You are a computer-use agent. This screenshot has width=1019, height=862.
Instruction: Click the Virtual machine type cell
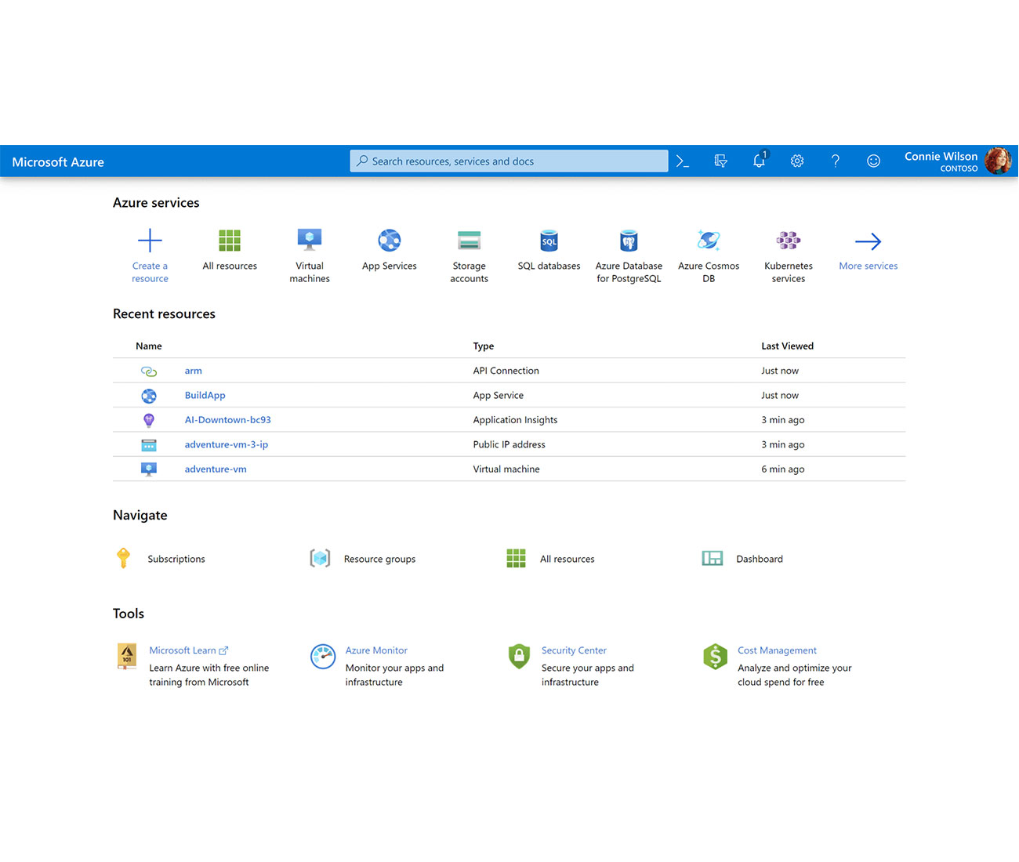click(506, 469)
